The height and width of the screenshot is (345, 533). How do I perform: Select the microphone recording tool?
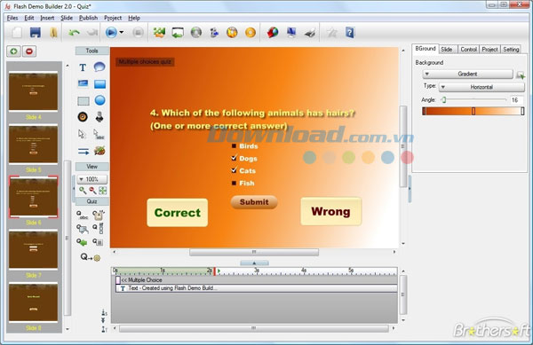[99, 117]
